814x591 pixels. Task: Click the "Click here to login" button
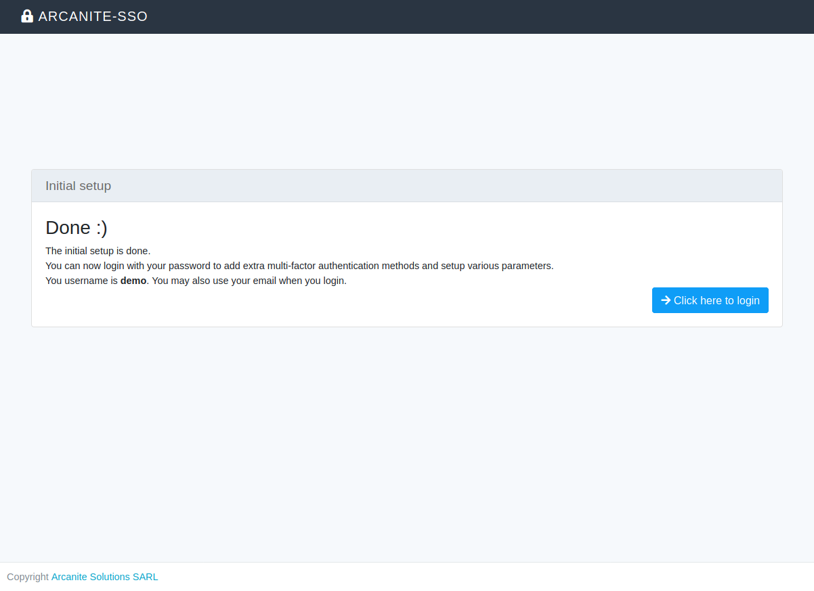coord(710,300)
